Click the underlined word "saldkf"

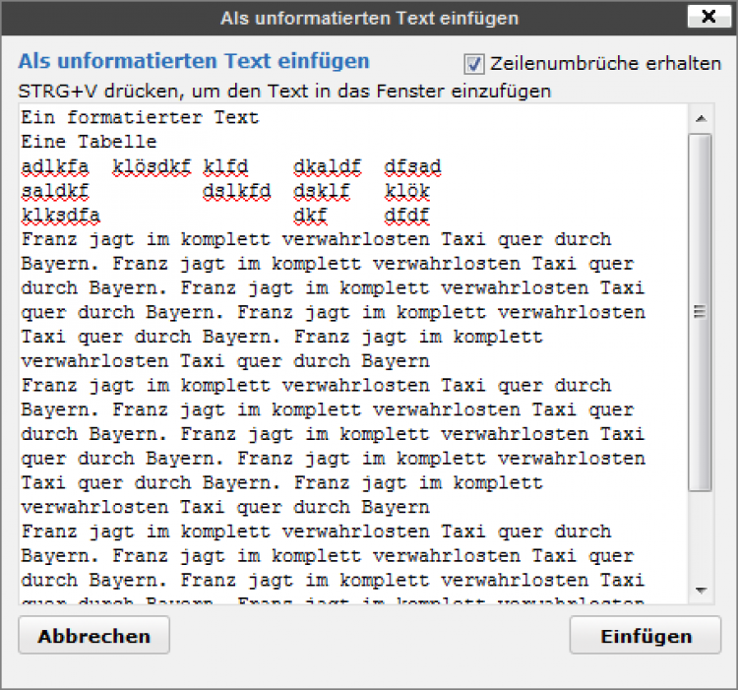click(54, 191)
